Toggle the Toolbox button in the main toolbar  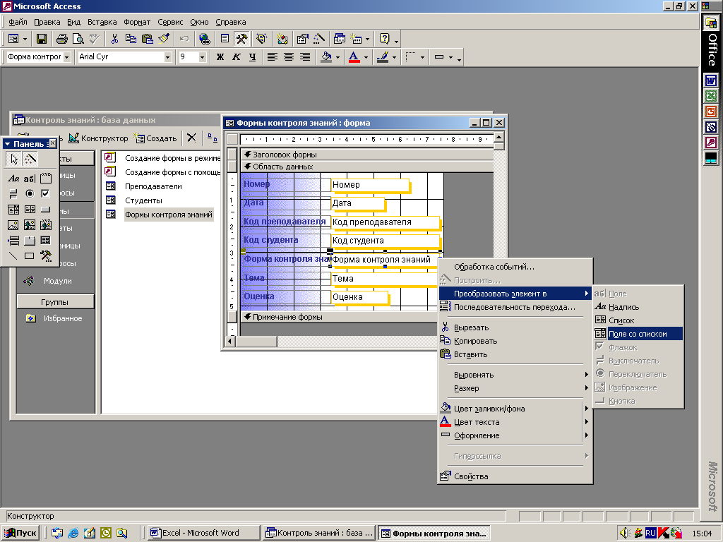point(241,40)
